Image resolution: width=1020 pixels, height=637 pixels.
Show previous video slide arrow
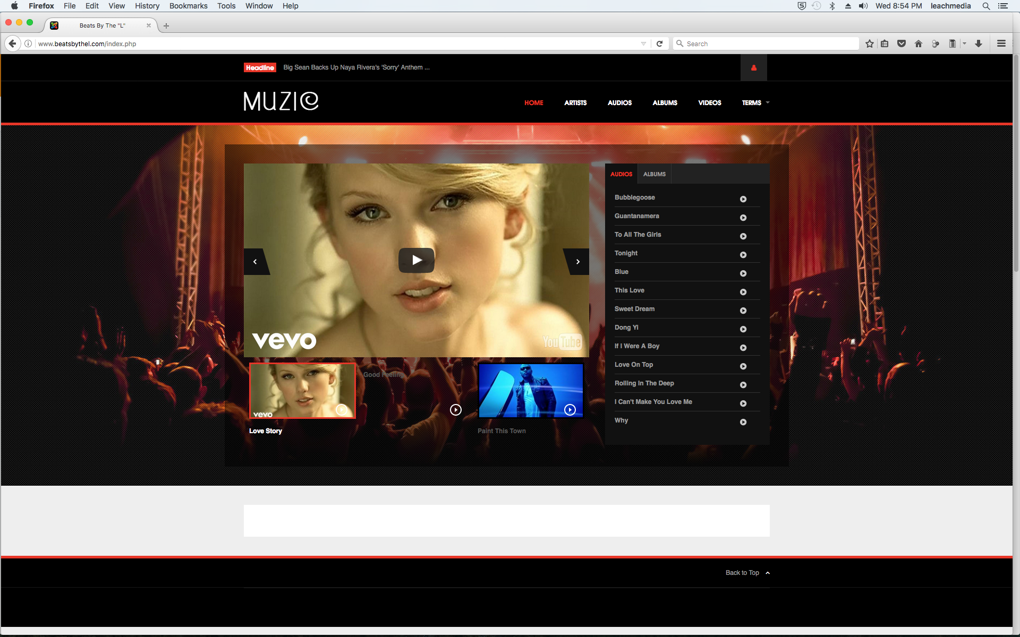coord(256,262)
